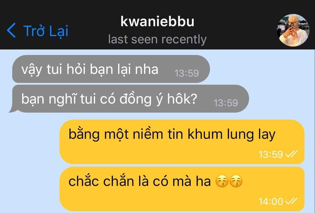Open the kwaniebbu chat title
This screenshot has width=315, height=213.
point(157,22)
